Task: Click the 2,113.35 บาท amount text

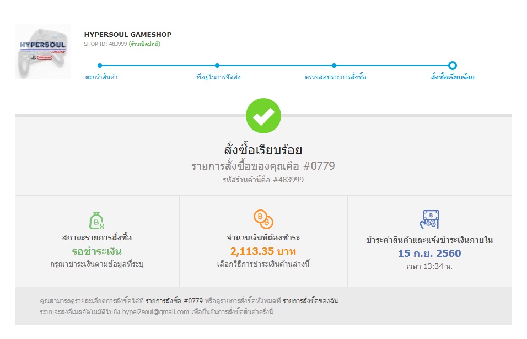Action: (263, 252)
